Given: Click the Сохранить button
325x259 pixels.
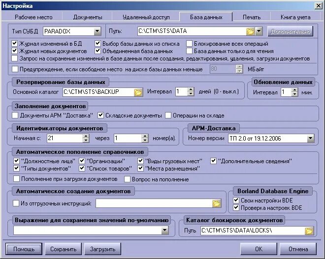Looking at the screenshot, I should point(63,249).
